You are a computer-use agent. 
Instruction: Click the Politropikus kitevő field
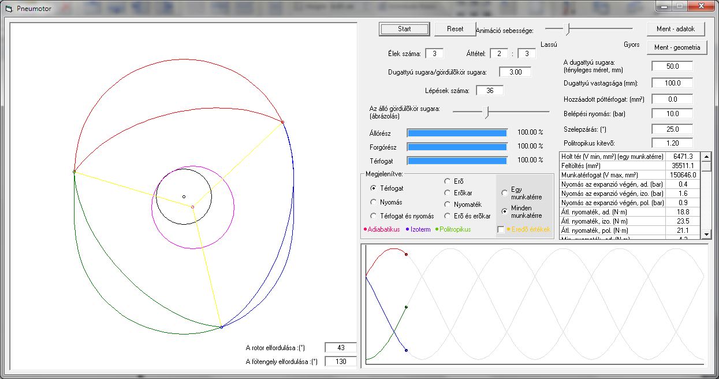(x=672, y=143)
